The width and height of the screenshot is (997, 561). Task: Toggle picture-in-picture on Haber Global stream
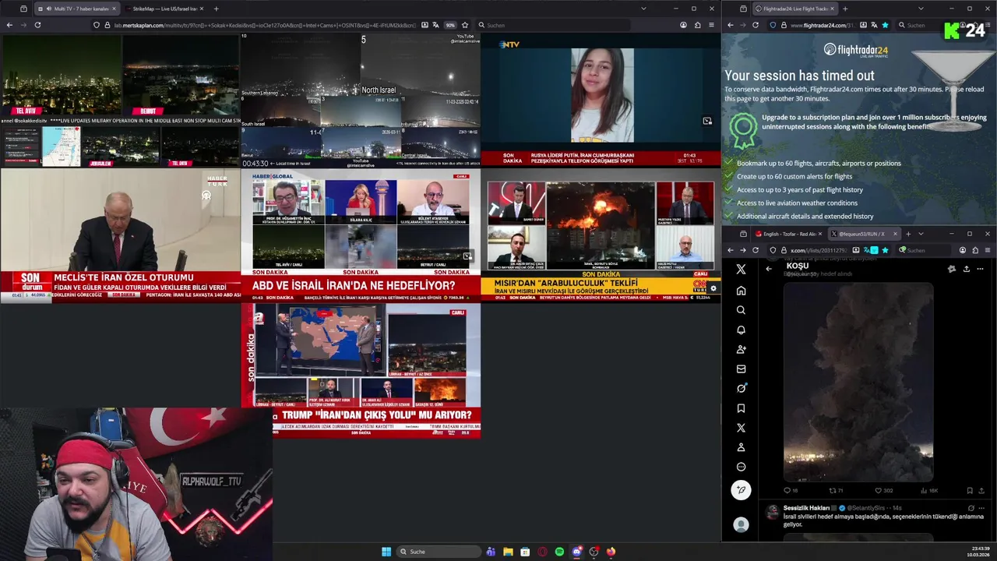point(467,256)
